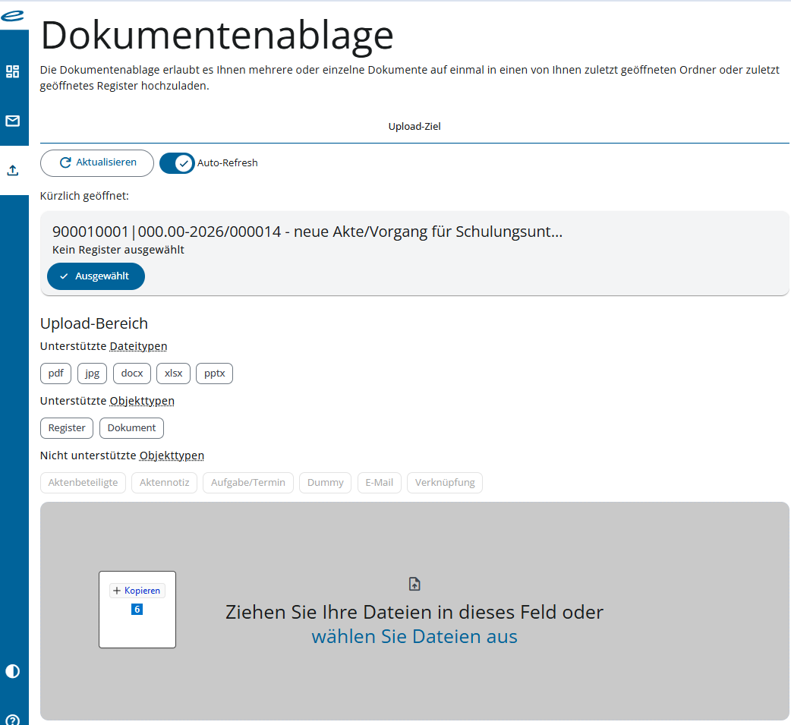Image resolution: width=791 pixels, height=725 pixels.
Task: Click the 'Dokumentenablage' page heading
Action: coord(217,36)
